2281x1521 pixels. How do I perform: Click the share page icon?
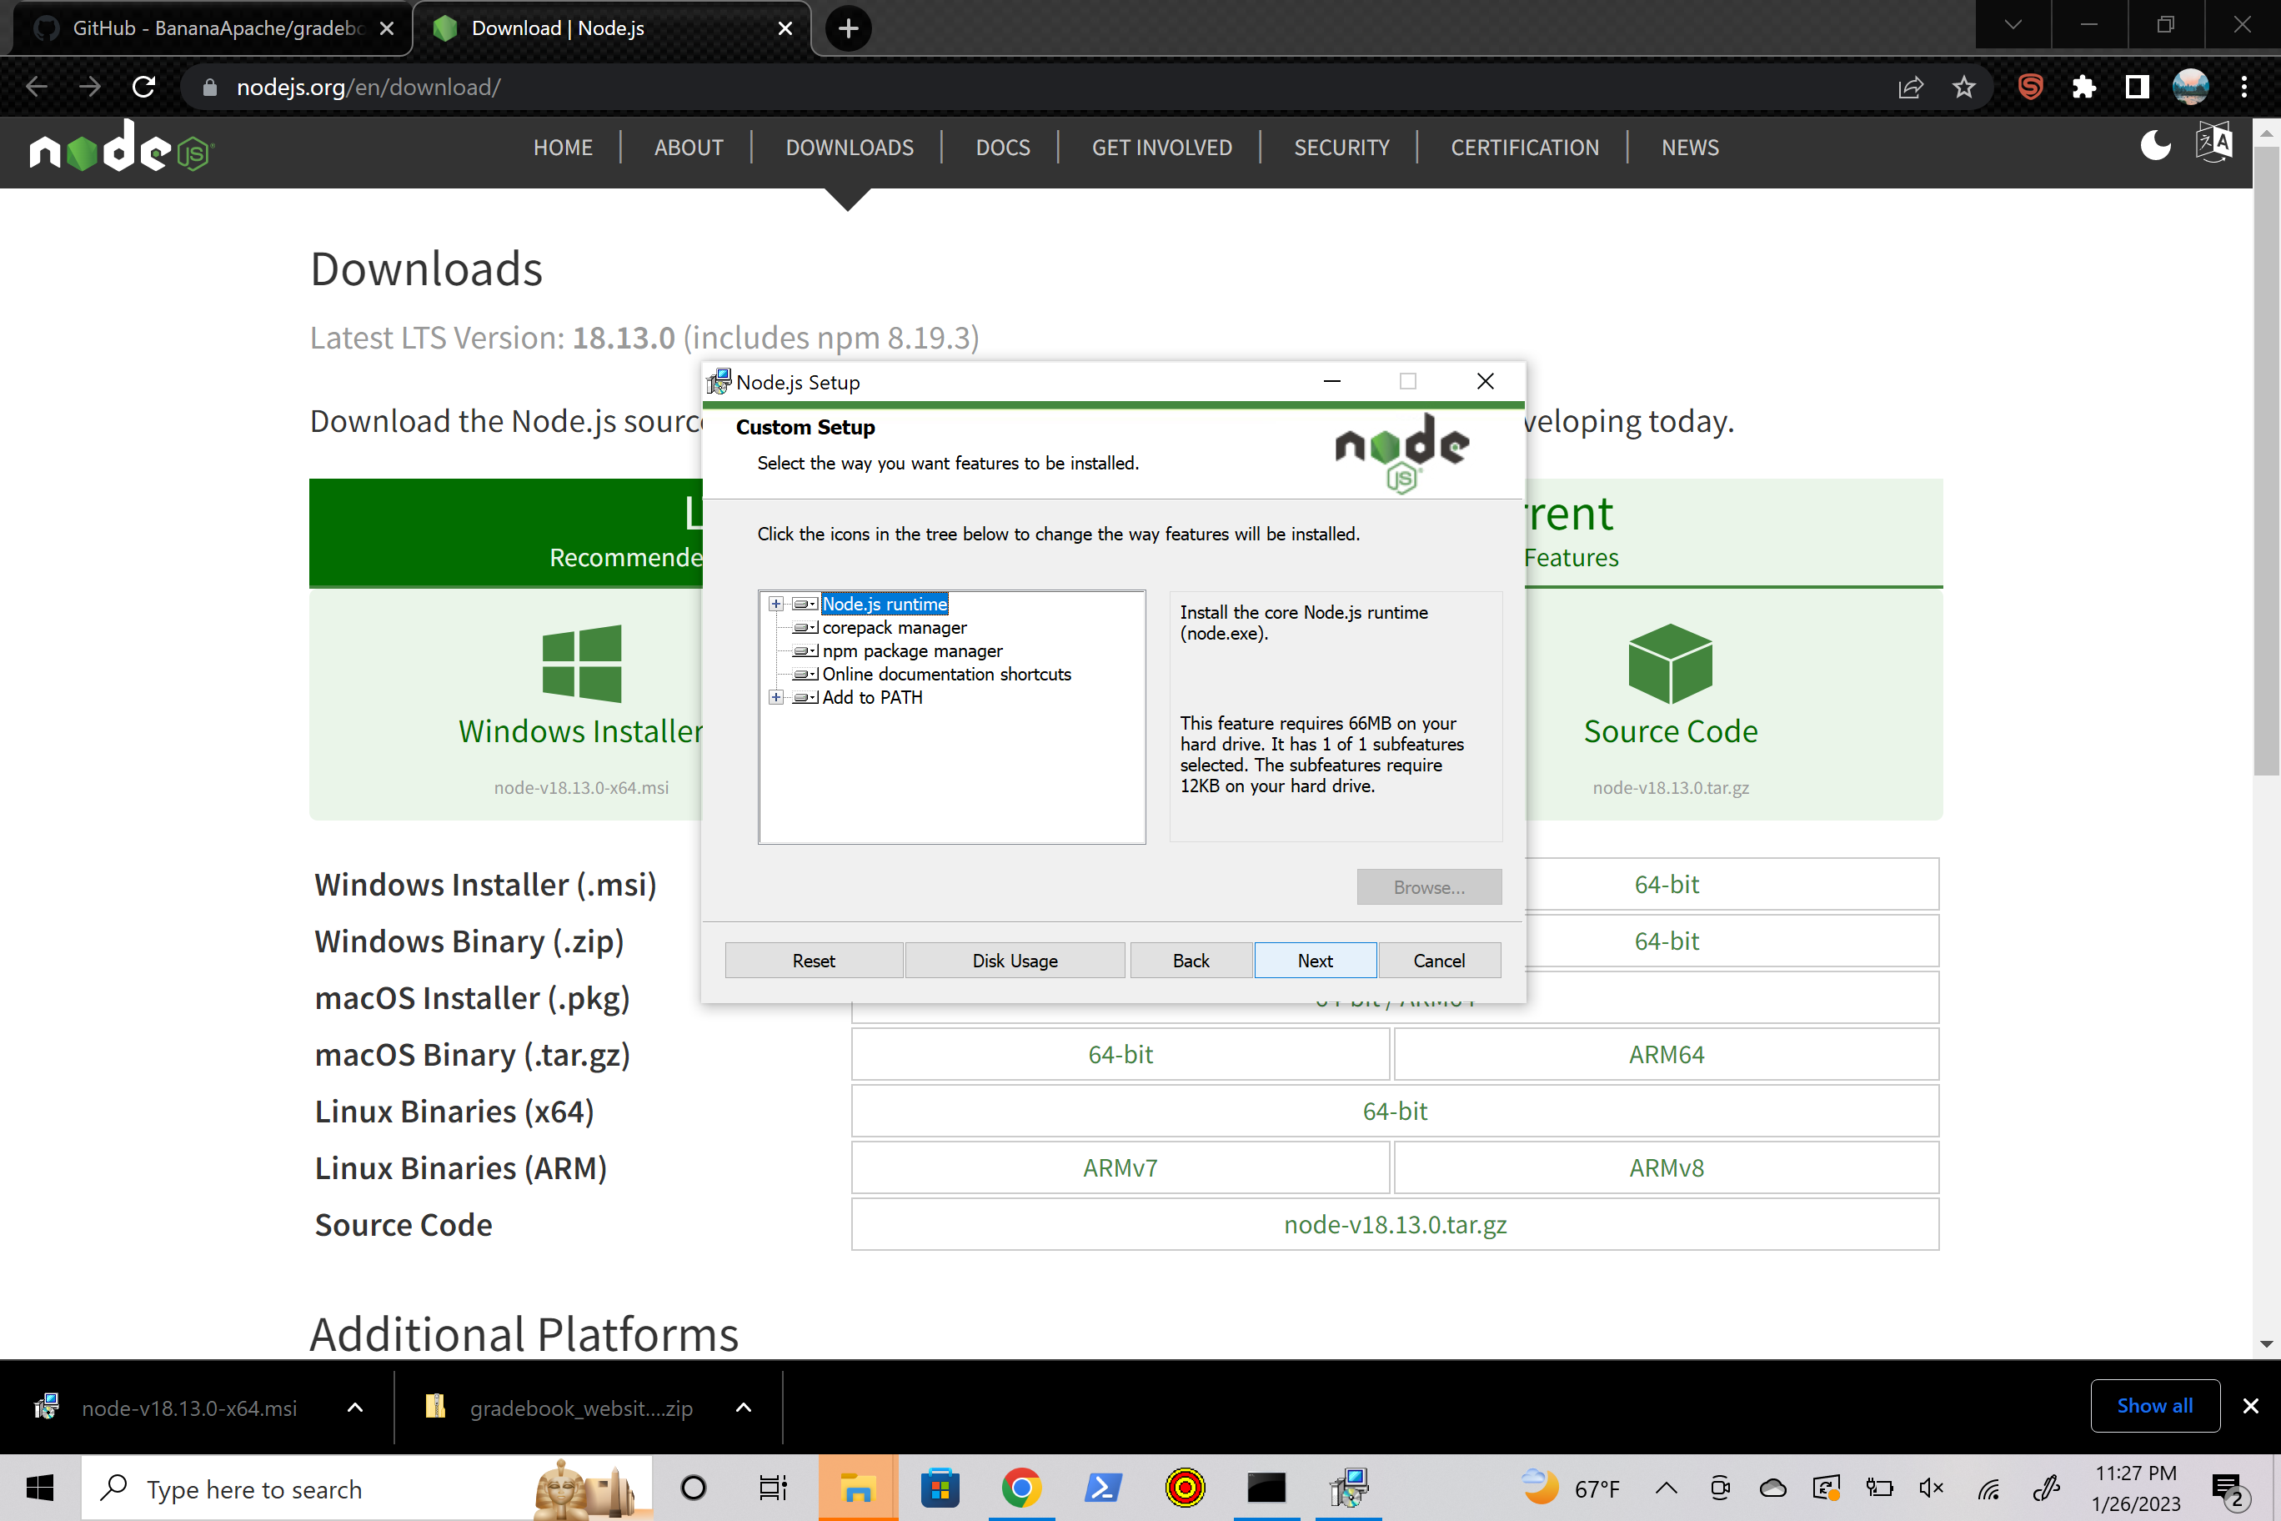tap(1909, 88)
